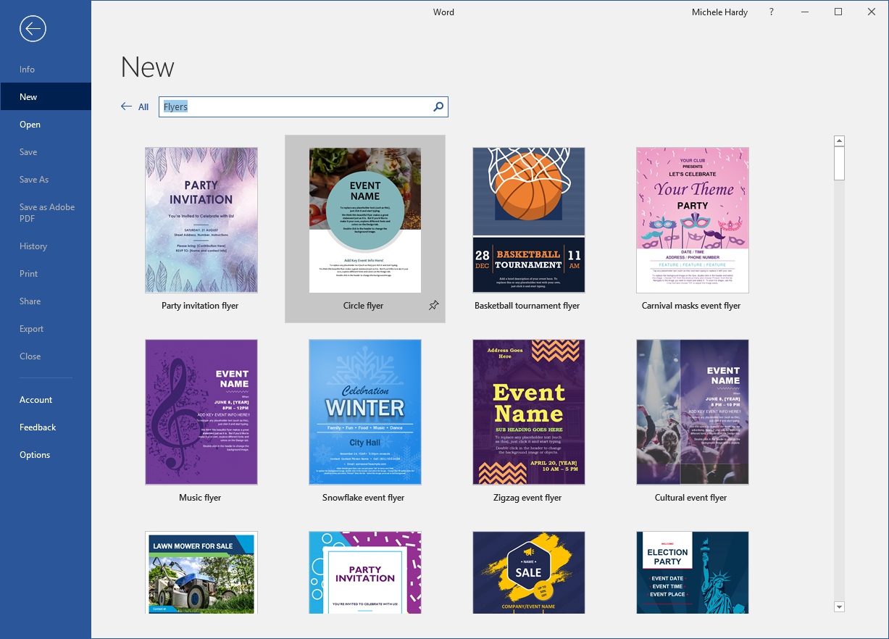
Task: Click the search magnifier to search templates
Action: 438,106
